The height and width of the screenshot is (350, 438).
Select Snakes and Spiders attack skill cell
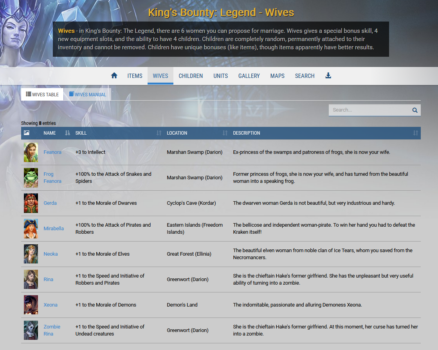coord(113,178)
